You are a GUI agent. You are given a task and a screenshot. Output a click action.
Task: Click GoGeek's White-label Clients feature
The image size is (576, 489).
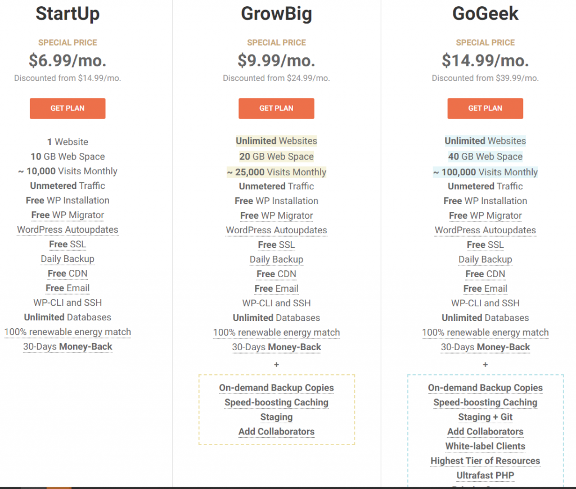coord(485,446)
